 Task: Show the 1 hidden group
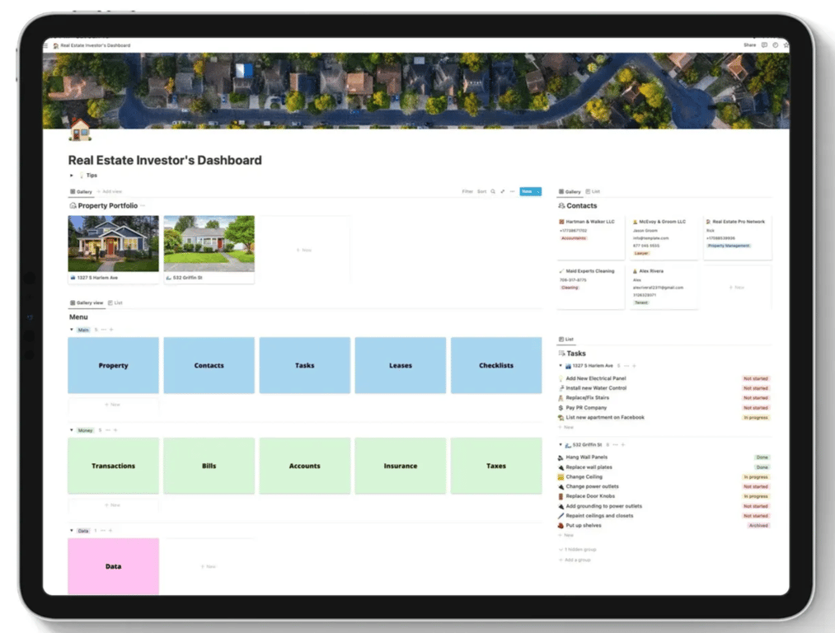click(x=577, y=550)
